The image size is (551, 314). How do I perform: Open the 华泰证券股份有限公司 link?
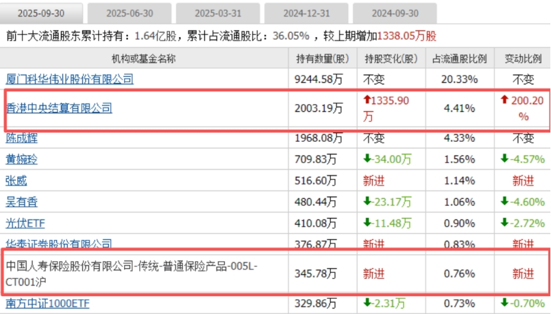(x=59, y=243)
